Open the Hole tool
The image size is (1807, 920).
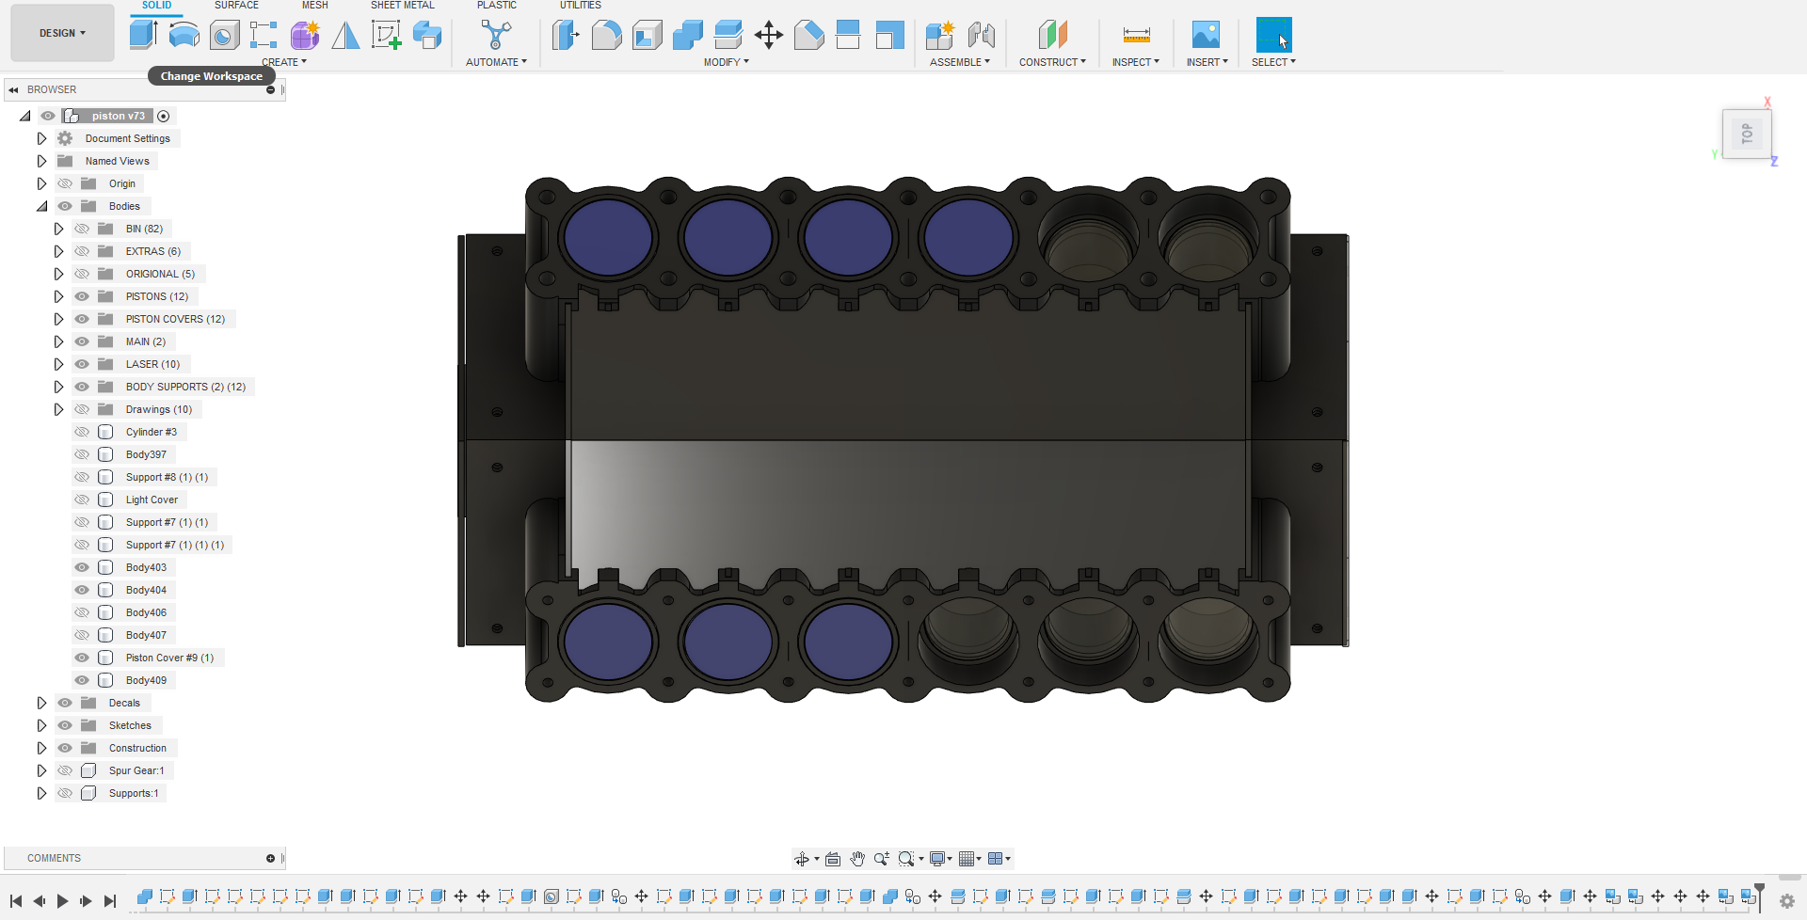(x=224, y=35)
